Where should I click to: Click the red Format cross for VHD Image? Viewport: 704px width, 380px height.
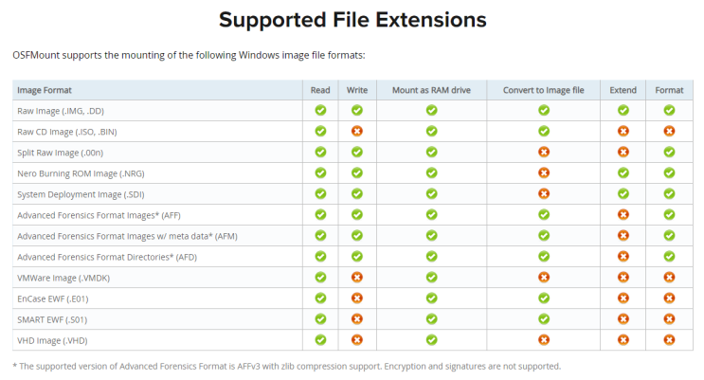669,339
